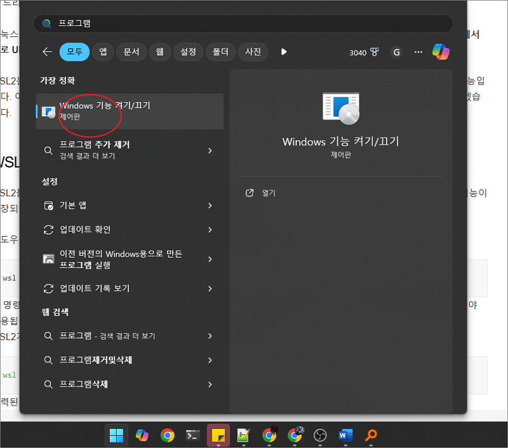Click the G account avatar
The height and width of the screenshot is (448, 508).
[x=396, y=52]
